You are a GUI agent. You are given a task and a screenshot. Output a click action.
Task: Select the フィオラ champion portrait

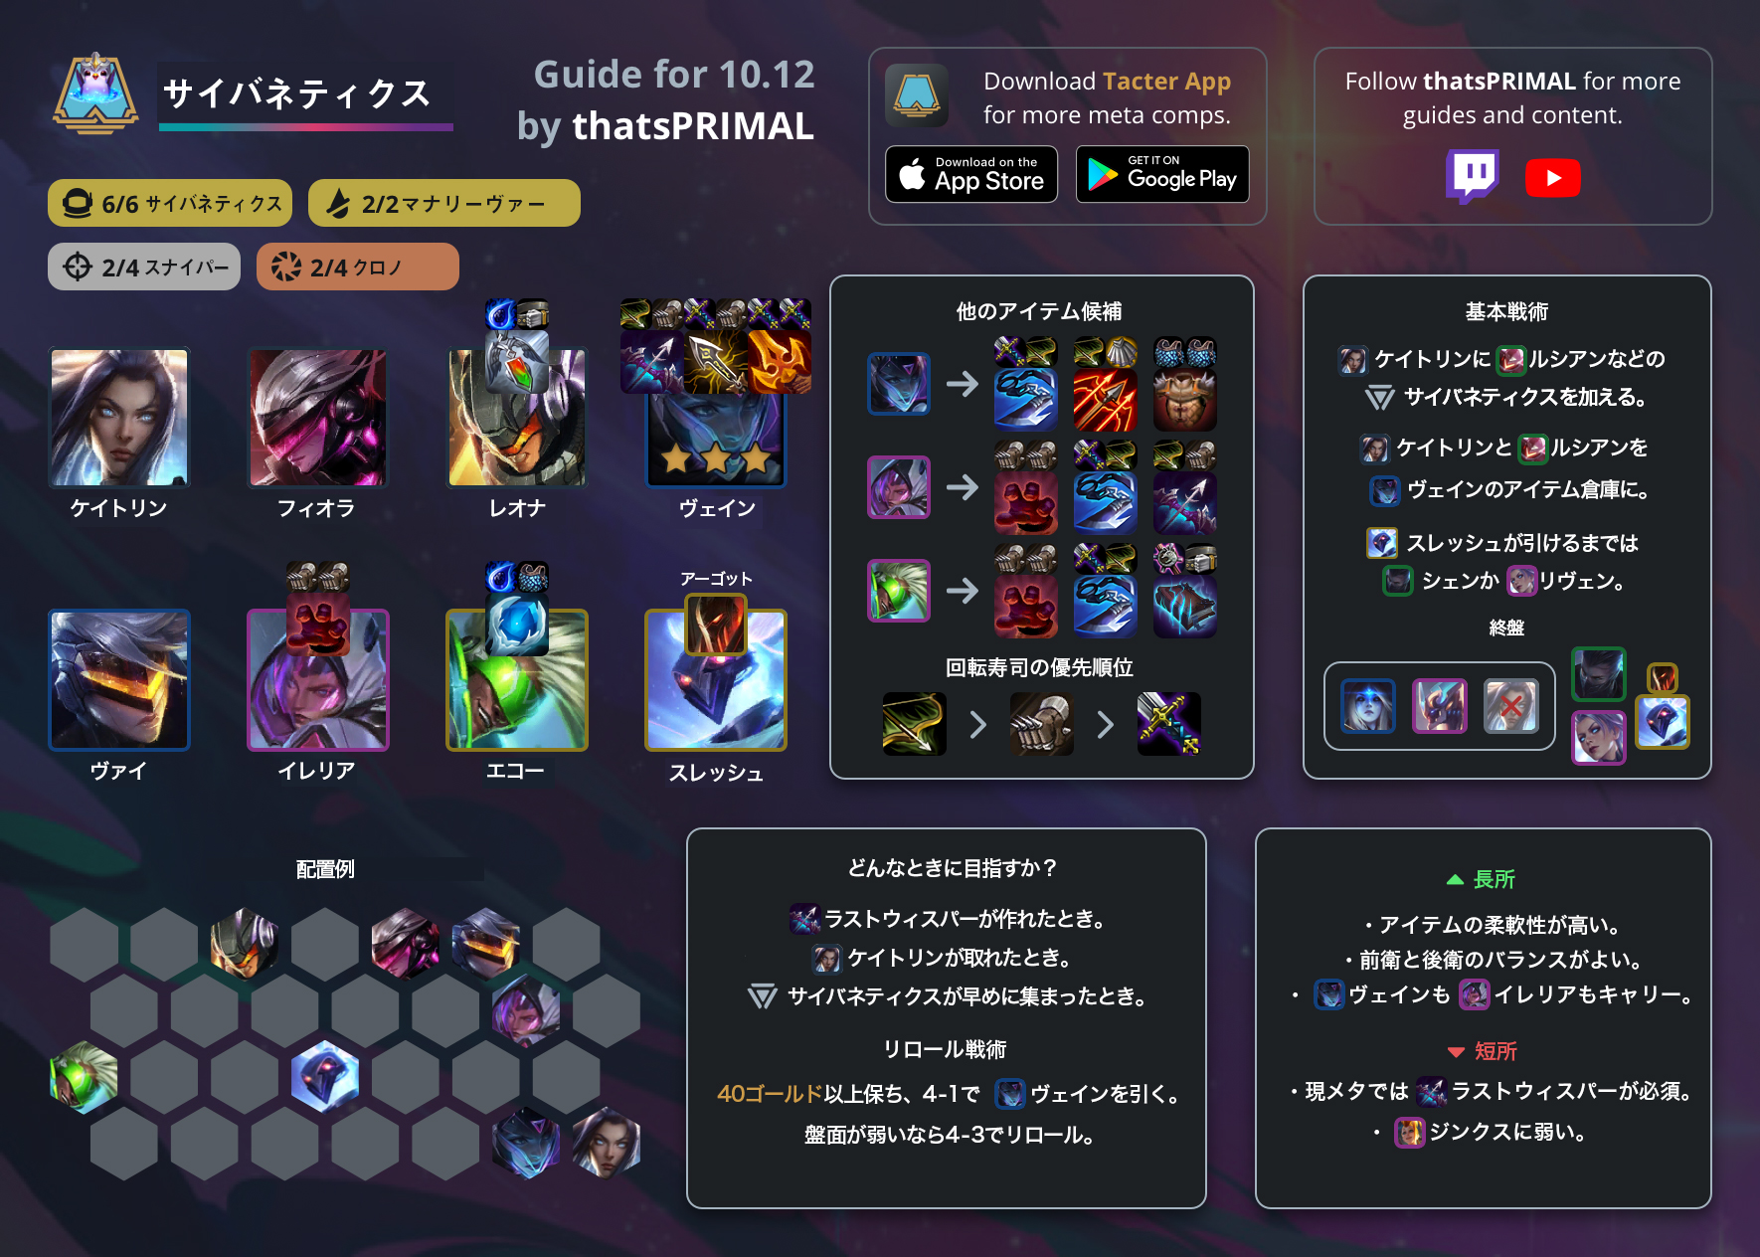pyautogui.click(x=317, y=418)
